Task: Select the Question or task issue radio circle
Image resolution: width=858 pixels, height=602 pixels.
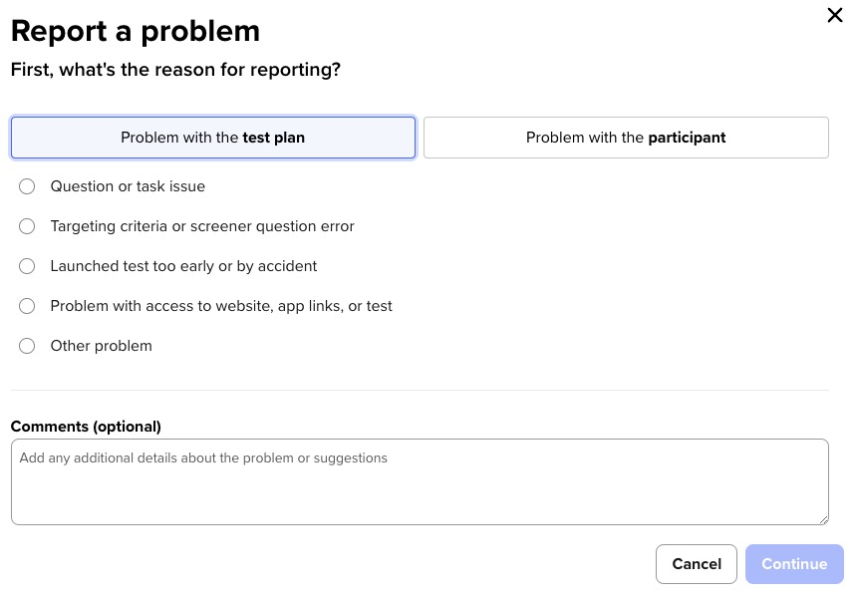Action: click(27, 186)
